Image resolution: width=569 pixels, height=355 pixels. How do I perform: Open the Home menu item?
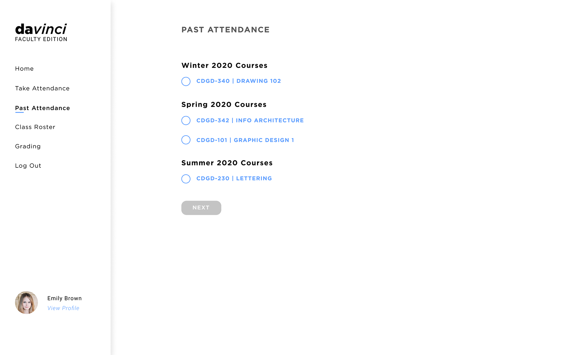pyautogui.click(x=24, y=69)
